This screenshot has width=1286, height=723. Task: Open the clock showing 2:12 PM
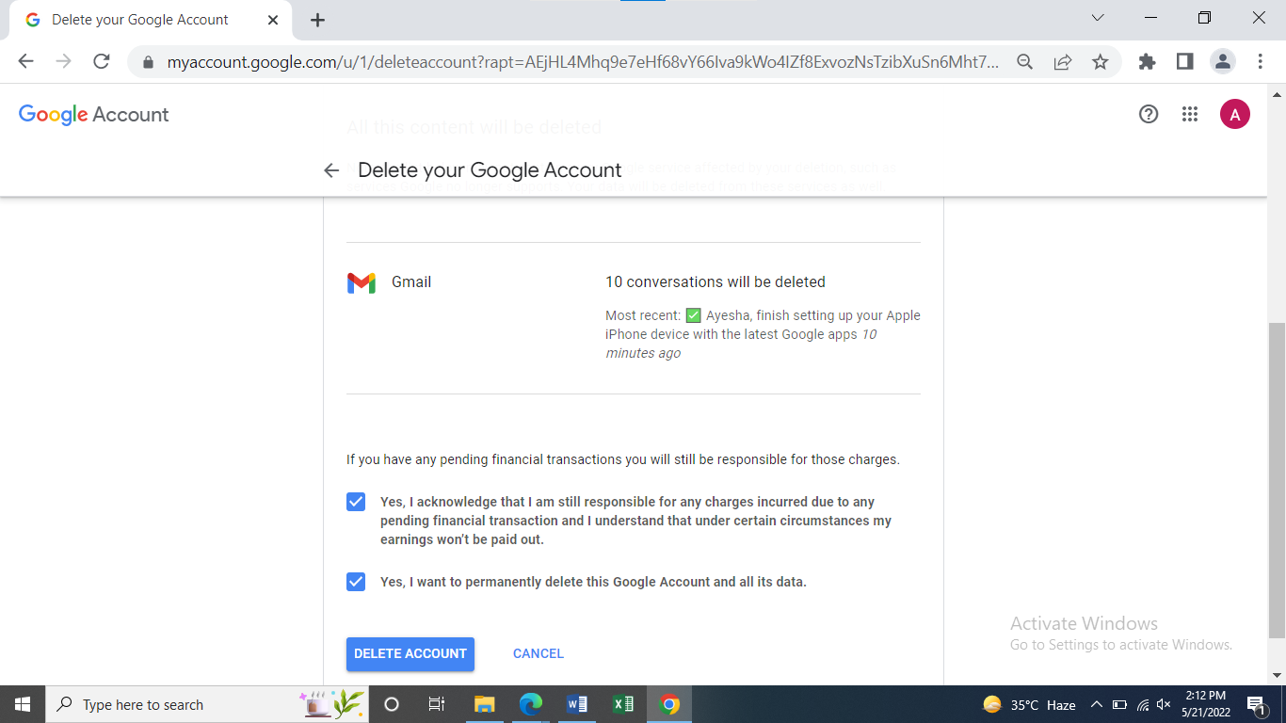coord(1206,704)
